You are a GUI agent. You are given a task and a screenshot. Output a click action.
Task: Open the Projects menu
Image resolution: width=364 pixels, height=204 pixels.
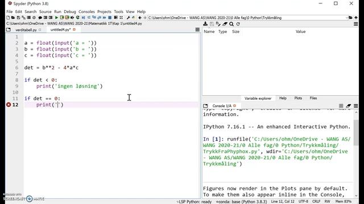point(104,11)
